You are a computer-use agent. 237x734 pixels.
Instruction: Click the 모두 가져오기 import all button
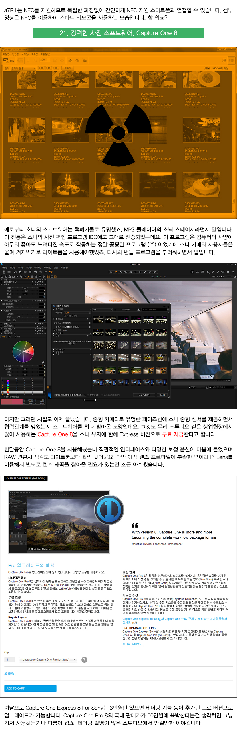[x=144, y=395]
